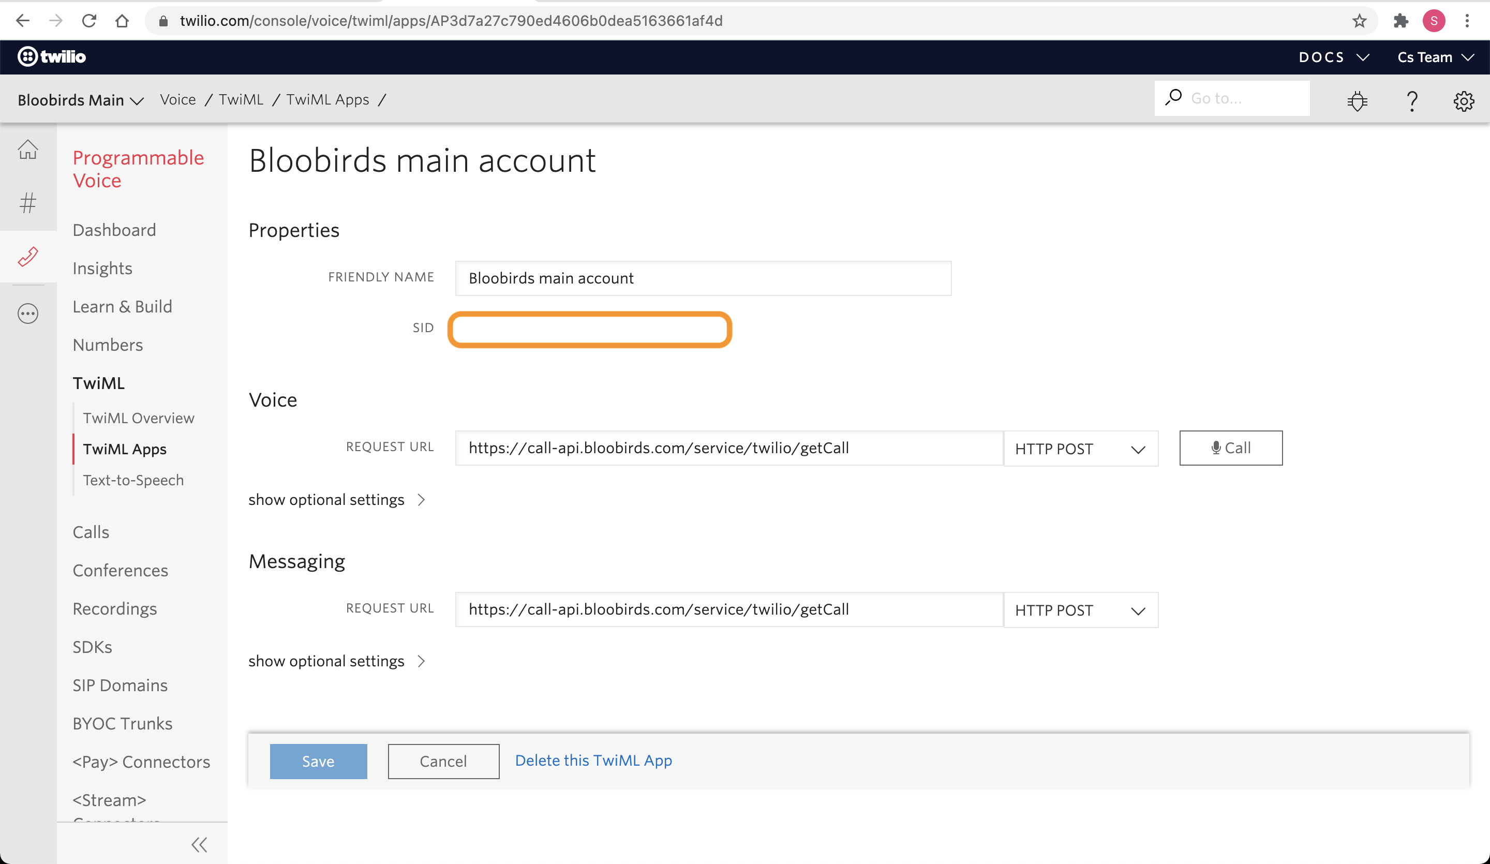1490x864 pixels.
Task: Open the browser home page
Action: click(122, 21)
